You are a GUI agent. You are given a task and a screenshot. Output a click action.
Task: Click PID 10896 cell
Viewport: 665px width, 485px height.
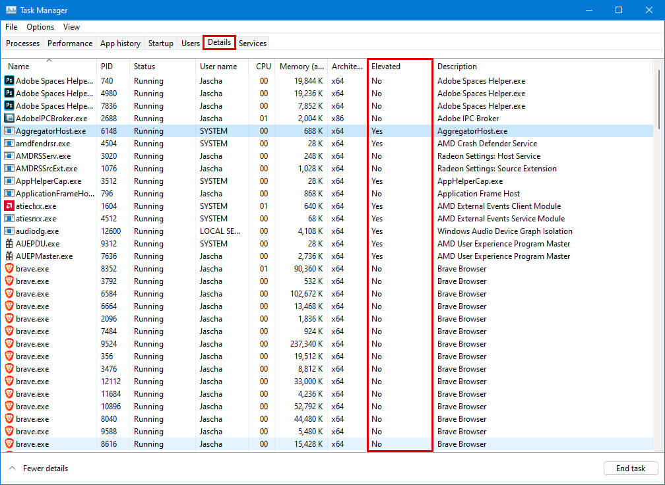pyautogui.click(x=111, y=407)
